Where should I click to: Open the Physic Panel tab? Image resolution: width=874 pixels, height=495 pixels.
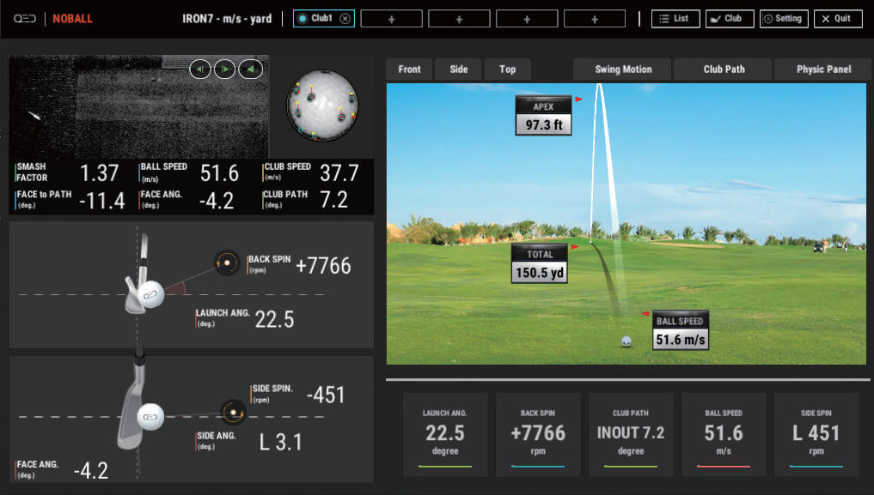click(x=822, y=69)
